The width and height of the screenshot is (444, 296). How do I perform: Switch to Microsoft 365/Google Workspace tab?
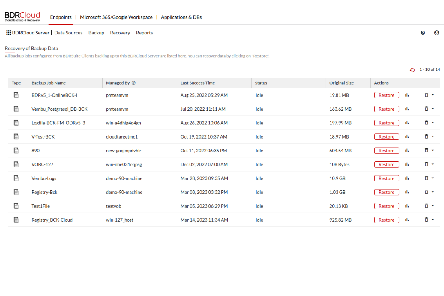coord(116,17)
